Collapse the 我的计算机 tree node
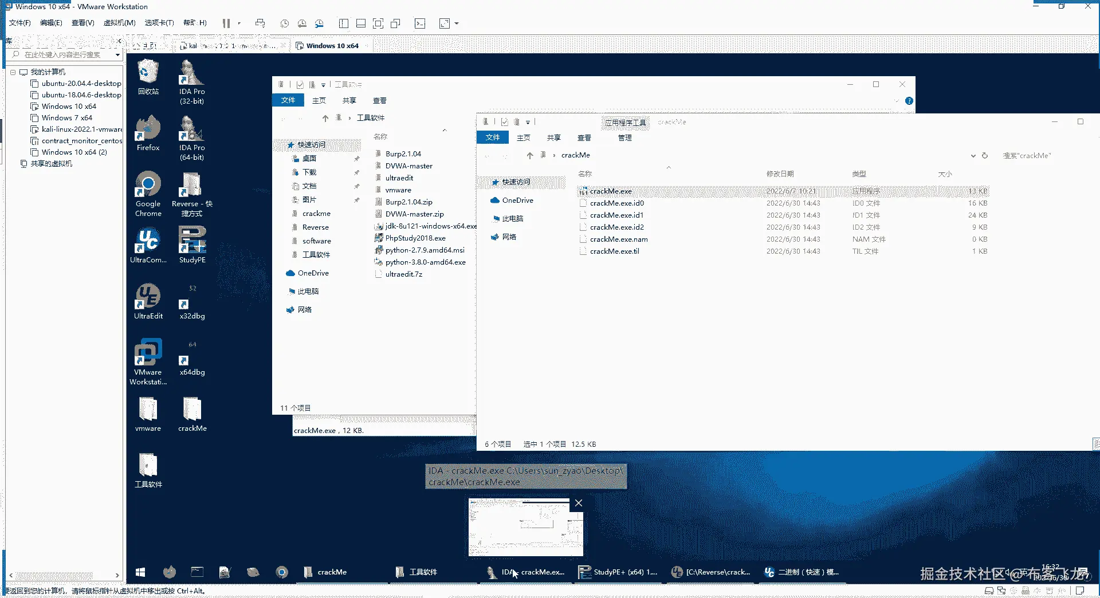 pos(13,72)
